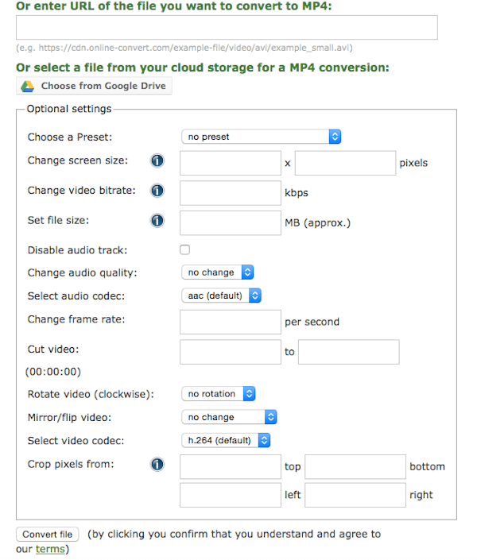Click the info icon beside Change video bitrate
Image resolution: width=477 pixels, height=560 pixels.
[x=157, y=191]
